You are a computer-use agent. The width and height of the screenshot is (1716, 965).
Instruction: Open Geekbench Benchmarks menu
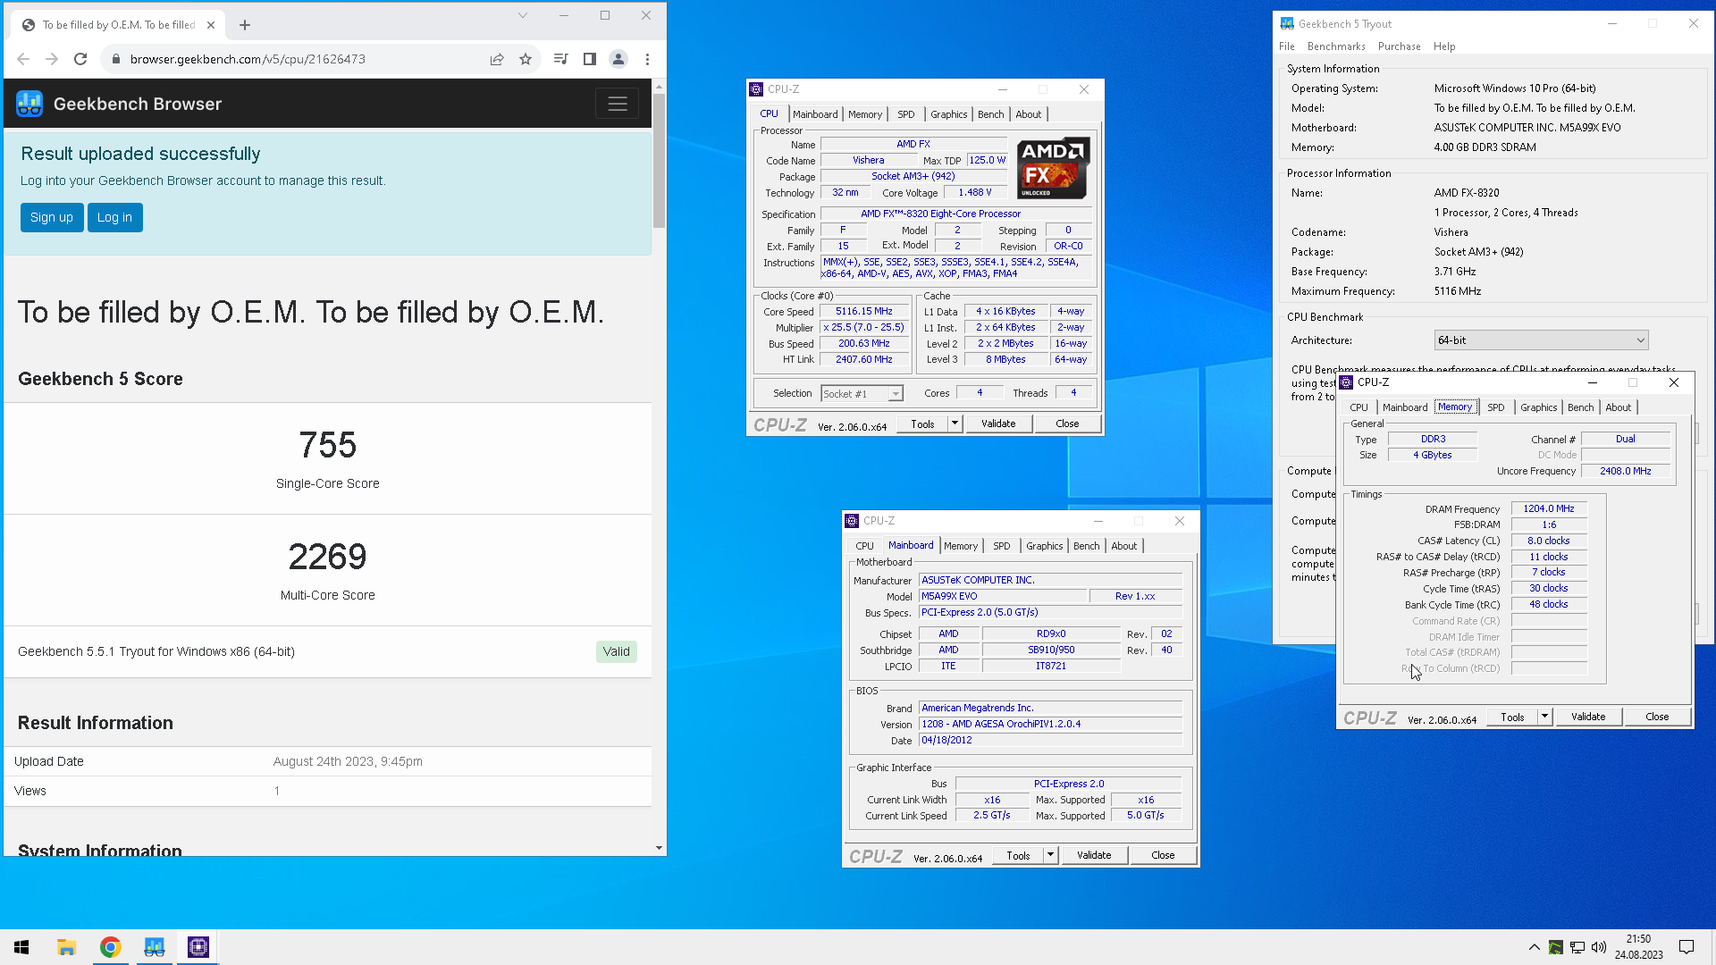click(1336, 46)
